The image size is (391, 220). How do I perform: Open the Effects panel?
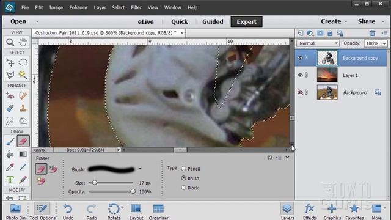coord(310,211)
